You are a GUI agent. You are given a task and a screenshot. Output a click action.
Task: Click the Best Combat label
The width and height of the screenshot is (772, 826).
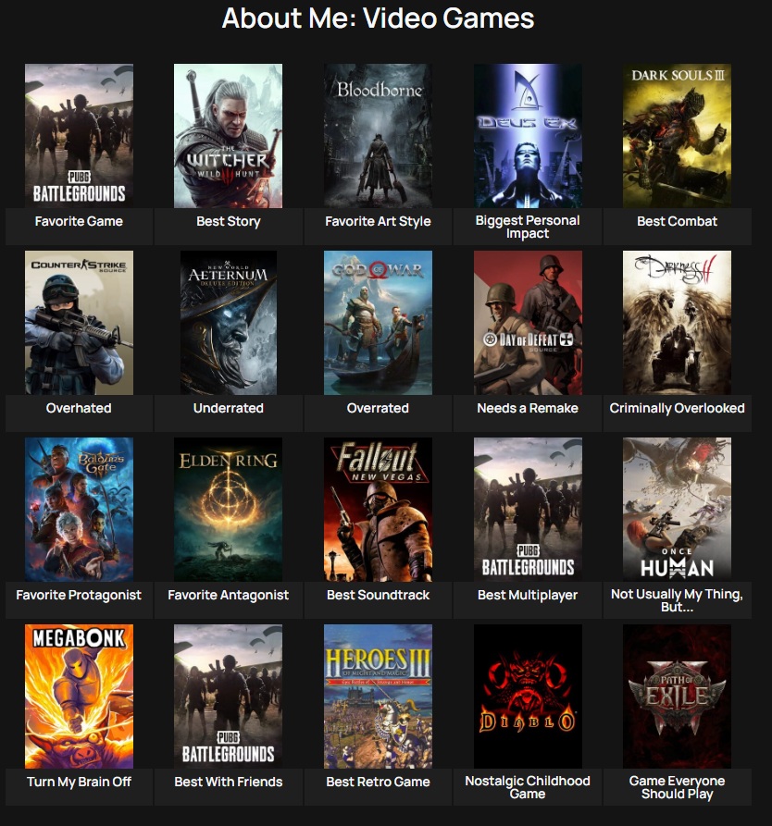click(677, 221)
